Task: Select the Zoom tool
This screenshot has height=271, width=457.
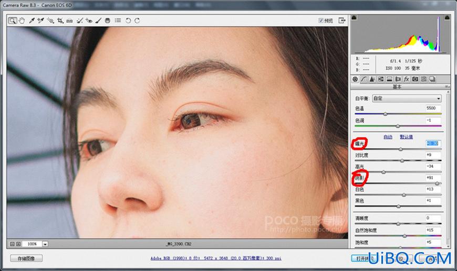Action: coord(12,20)
